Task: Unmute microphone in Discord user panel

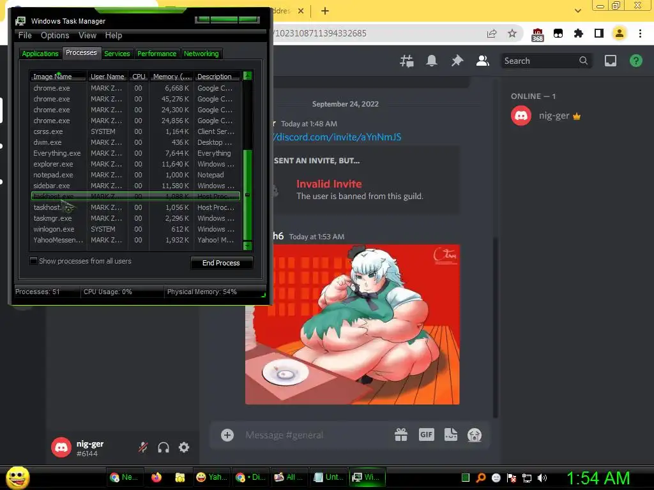Action: tap(143, 447)
